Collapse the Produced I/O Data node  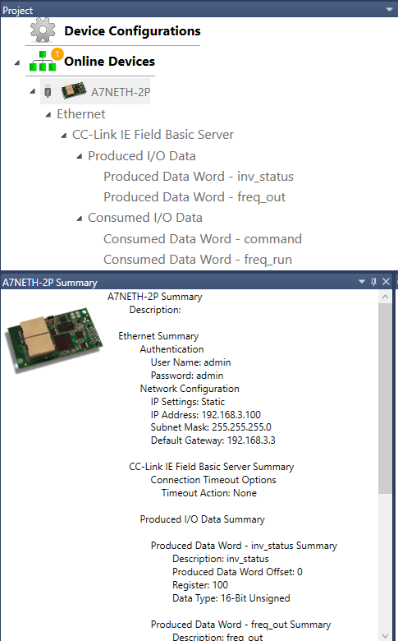(80, 157)
